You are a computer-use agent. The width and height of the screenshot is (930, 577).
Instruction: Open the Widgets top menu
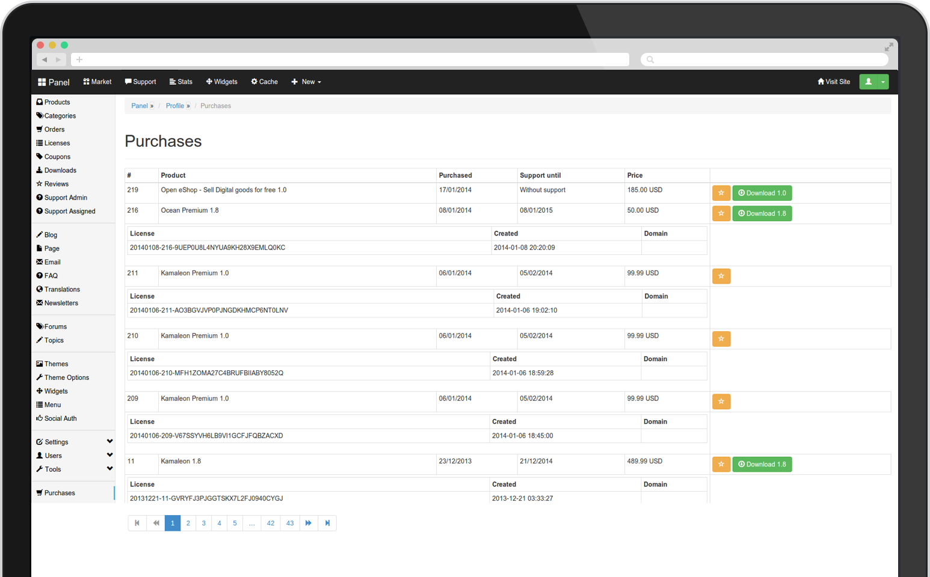[x=221, y=82]
